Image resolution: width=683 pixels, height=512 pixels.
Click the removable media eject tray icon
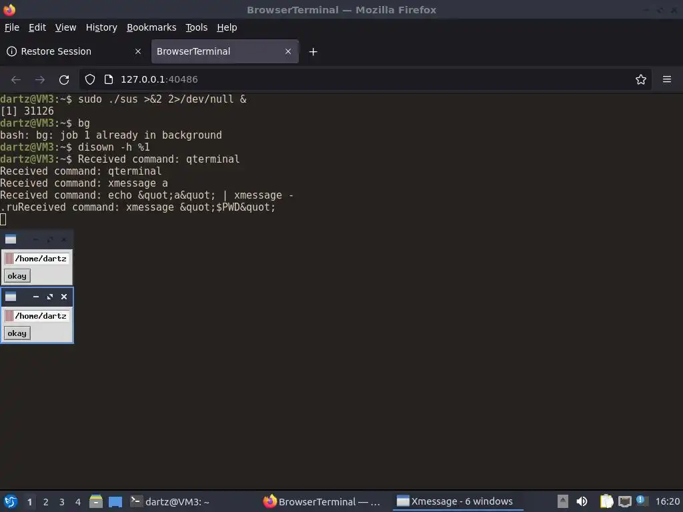click(563, 501)
